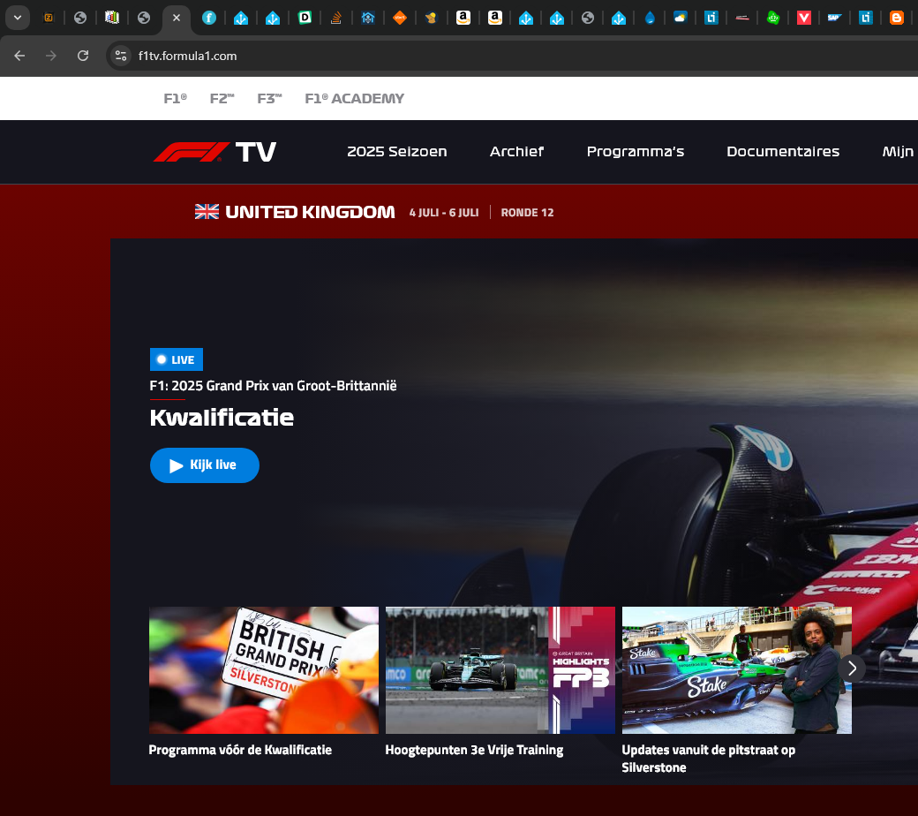Click the blue LIVE badge

tap(177, 359)
